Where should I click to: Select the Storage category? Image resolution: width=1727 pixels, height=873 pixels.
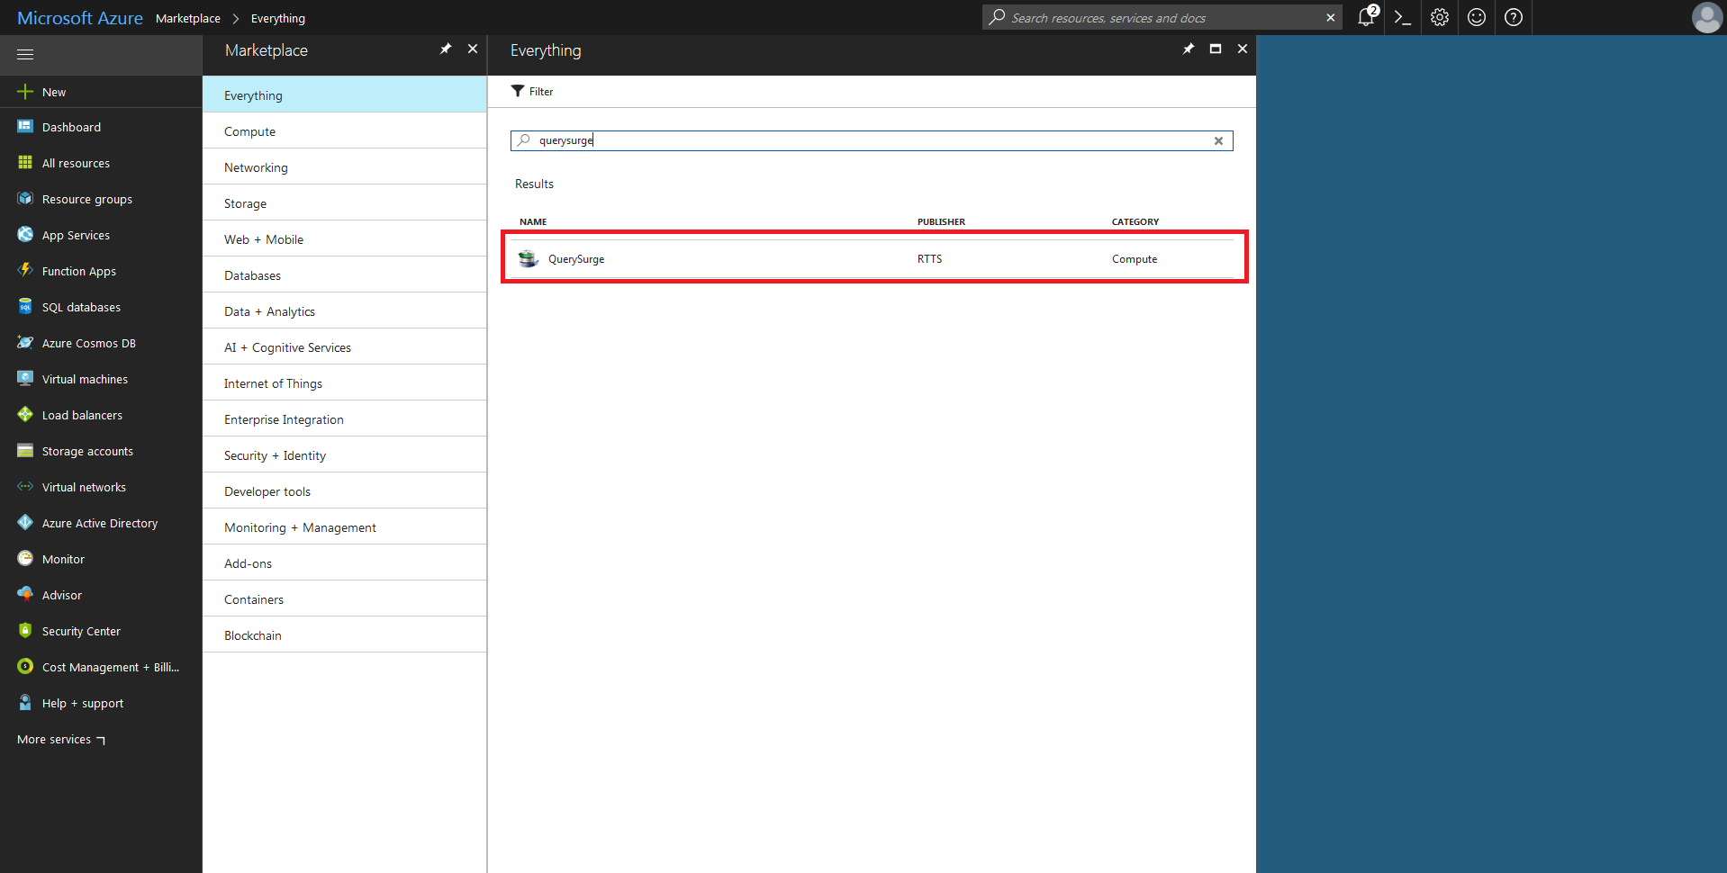tap(345, 202)
